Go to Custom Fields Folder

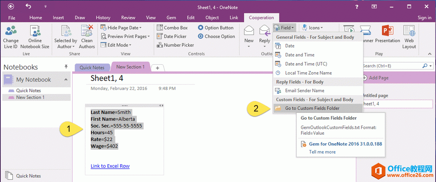[x=317, y=108]
